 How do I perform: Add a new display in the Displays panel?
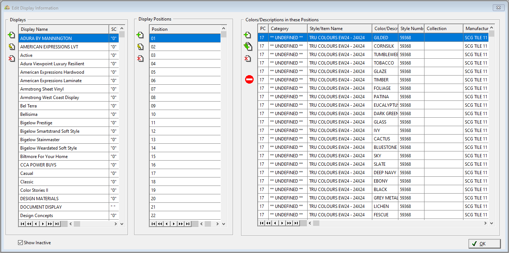point(11,35)
